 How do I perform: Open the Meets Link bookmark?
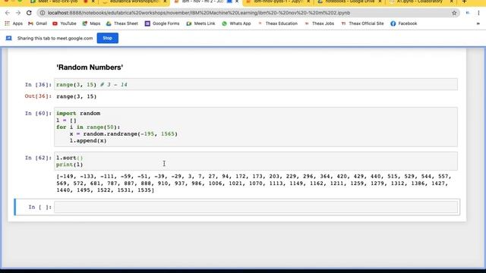pos(200,24)
